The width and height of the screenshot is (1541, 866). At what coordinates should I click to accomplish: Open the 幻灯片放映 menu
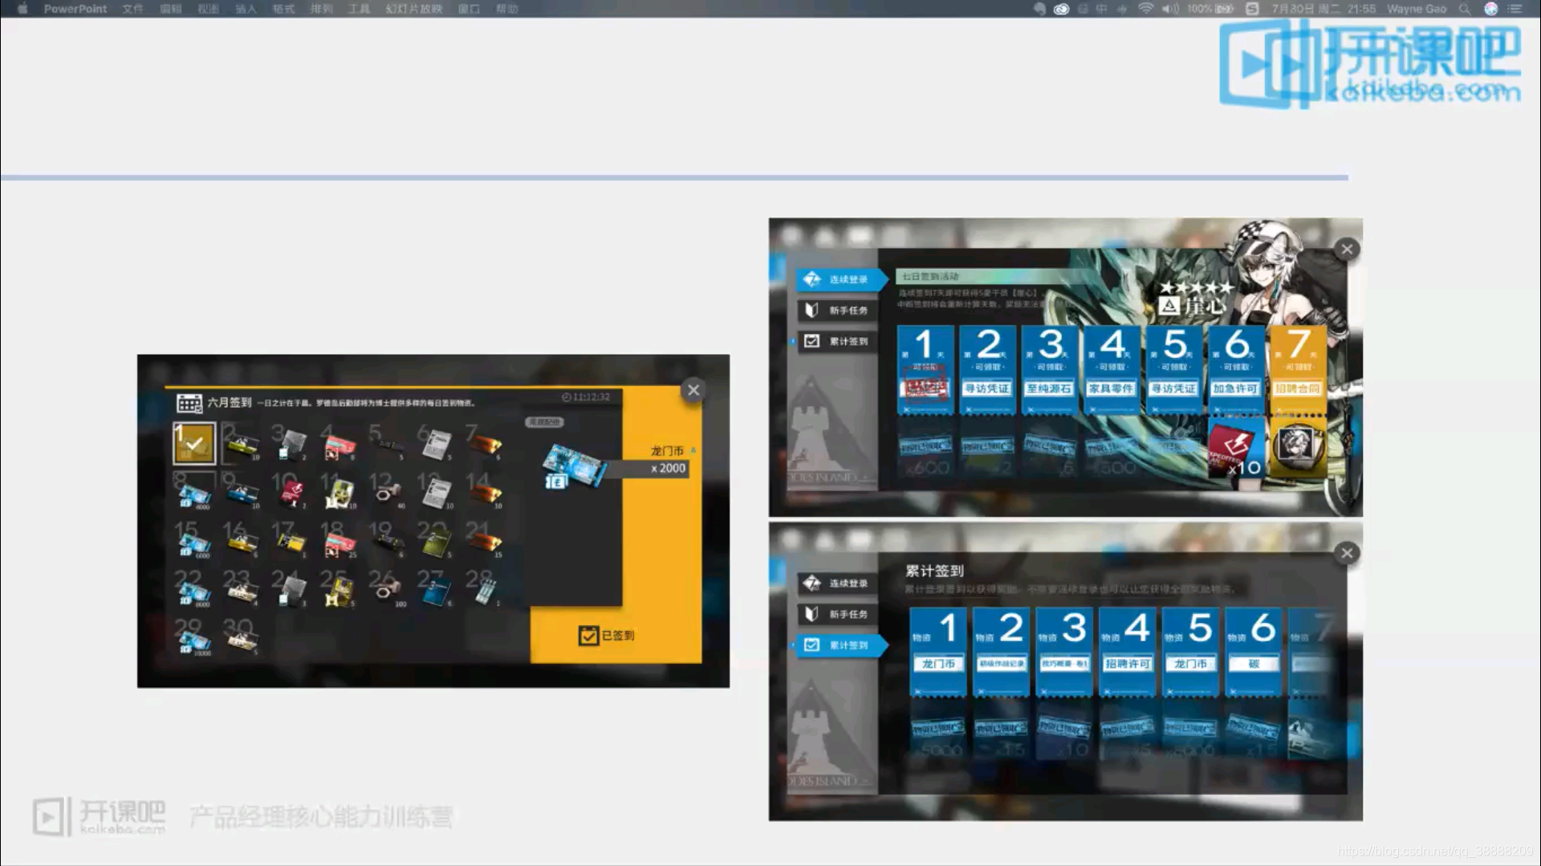[414, 9]
